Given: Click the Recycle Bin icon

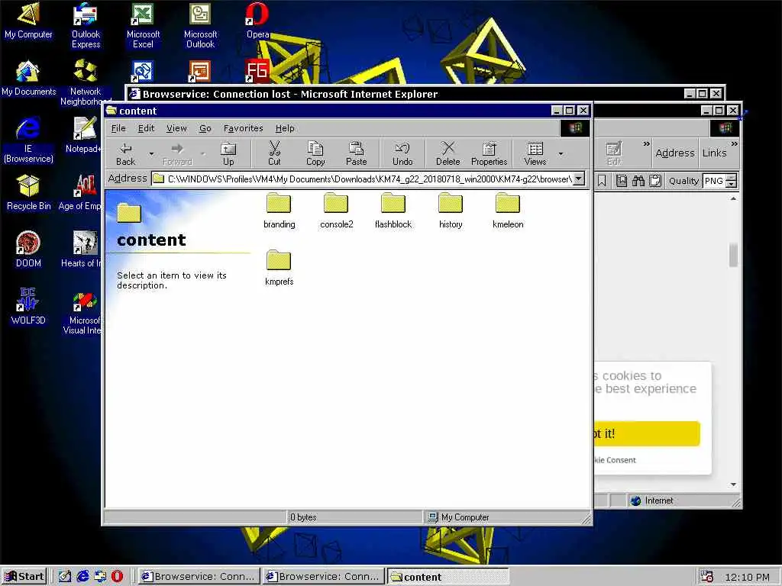Looking at the screenshot, I should [x=28, y=193].
